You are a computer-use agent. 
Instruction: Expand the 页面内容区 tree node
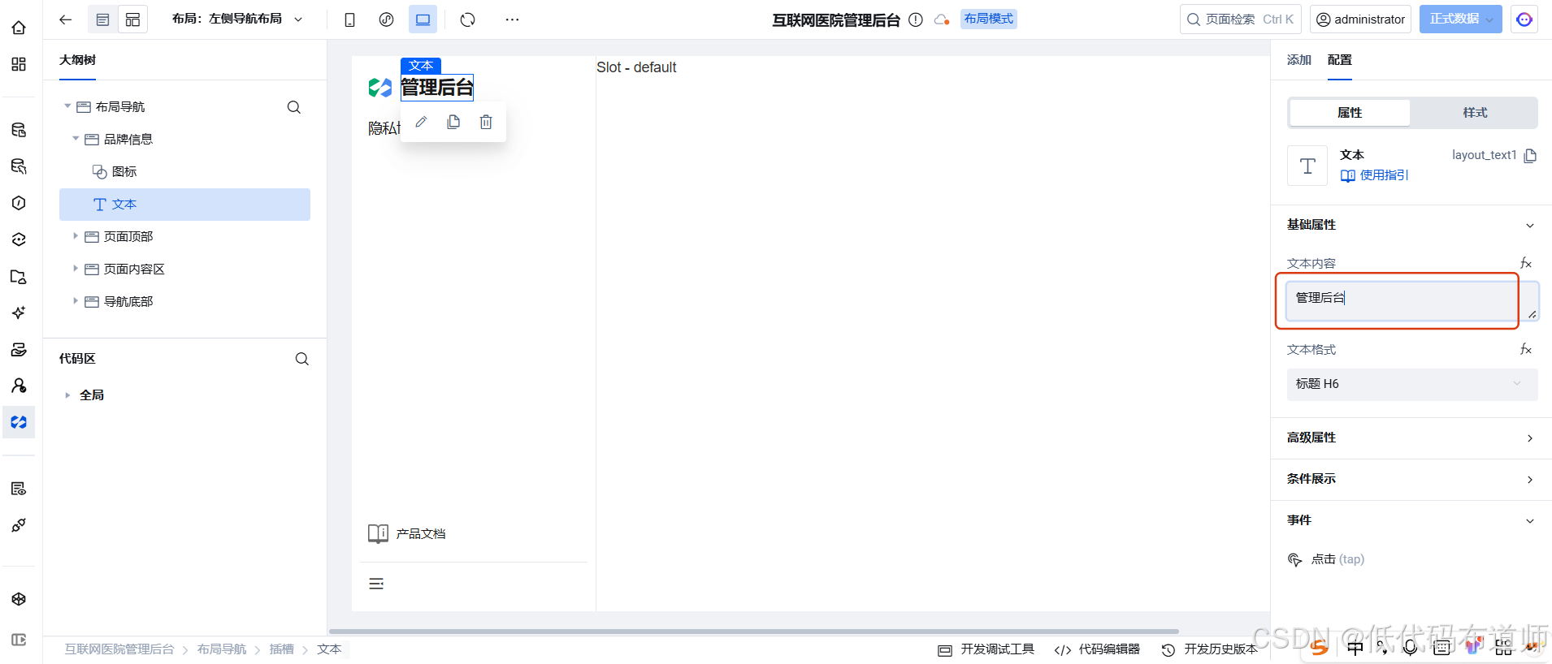pyautogui.click(x=76, y=269)
